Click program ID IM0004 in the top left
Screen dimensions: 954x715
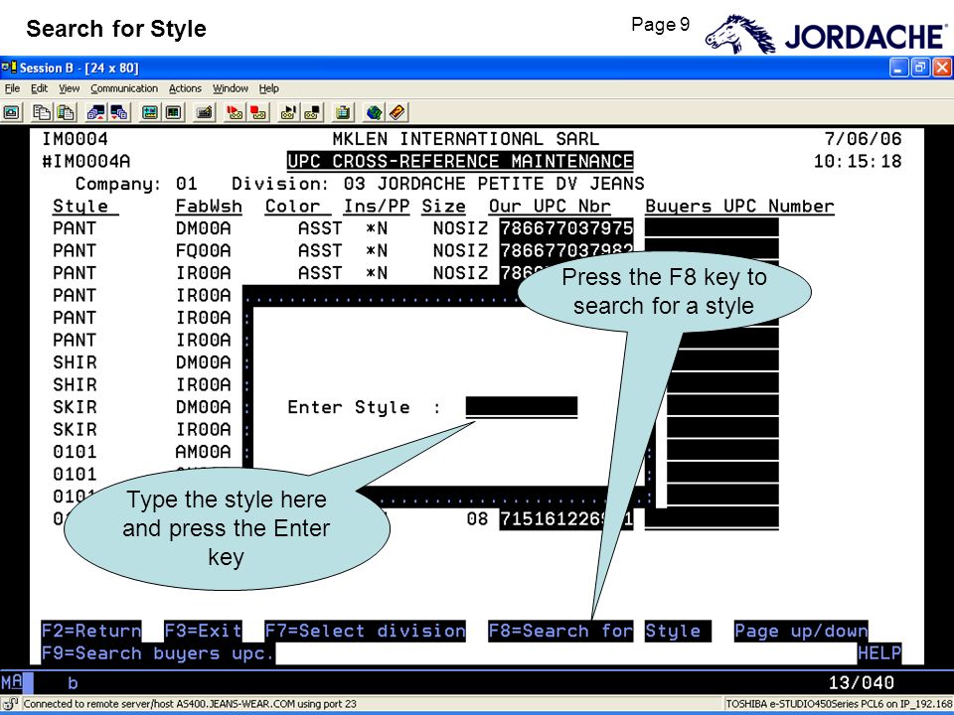click(75, 139)
